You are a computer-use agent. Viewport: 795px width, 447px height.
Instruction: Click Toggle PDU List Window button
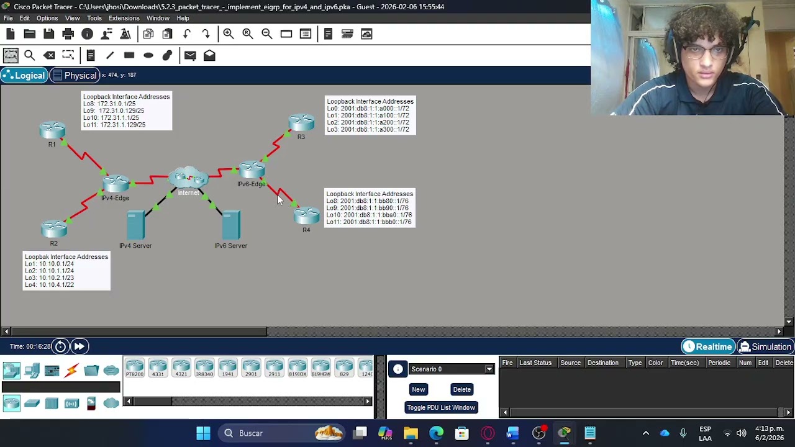(x=441, y=407)
